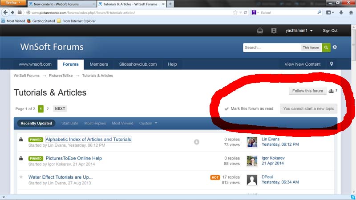Click the Follow this forum button
Screen dimensions: 356x200
coord(307,91)
